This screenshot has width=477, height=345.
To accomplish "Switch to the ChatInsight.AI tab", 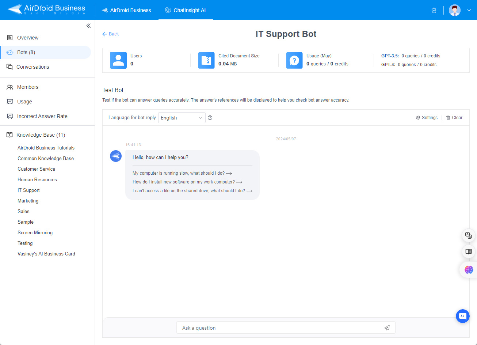I will 186,10.
